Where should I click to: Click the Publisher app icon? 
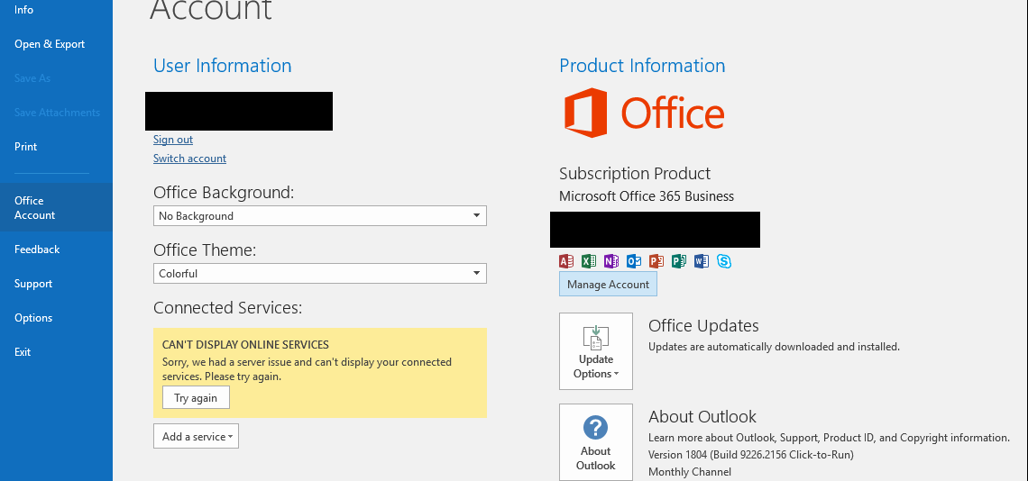(679, 261)
